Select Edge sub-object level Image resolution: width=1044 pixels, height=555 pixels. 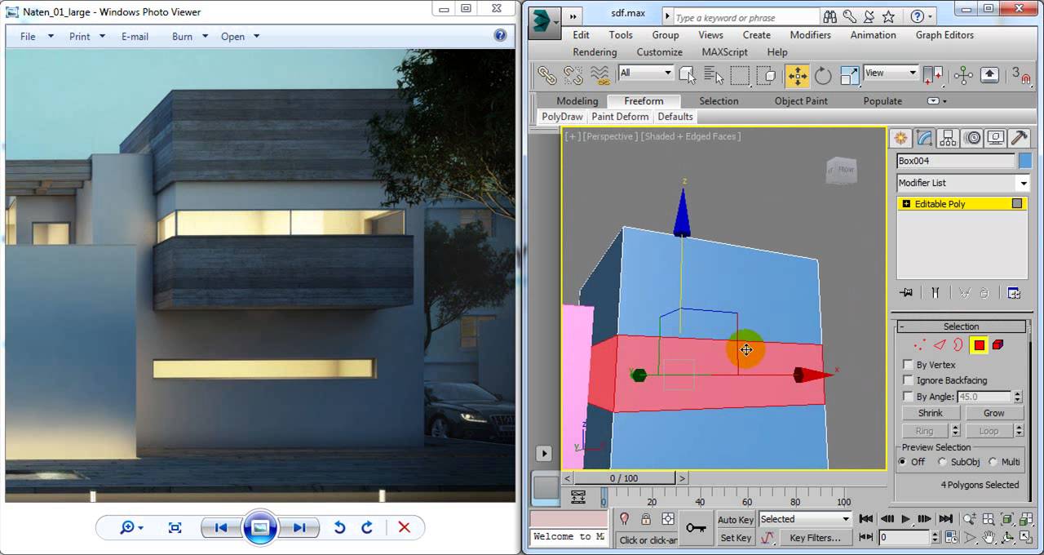click(x=940, y=345)
